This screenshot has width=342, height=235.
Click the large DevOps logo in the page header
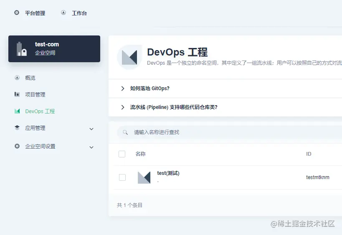pos(129,57)
